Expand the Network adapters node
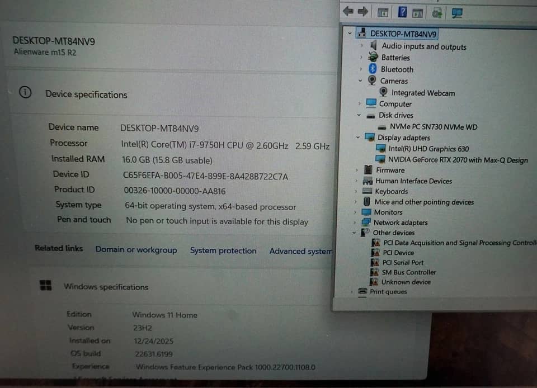Screen dimensions: 537x388 coord(355,223)
